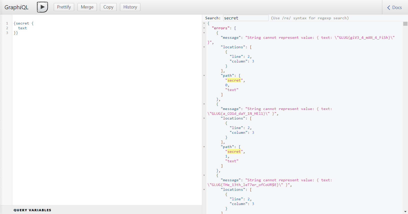Click second error's "line": 2 entry

(x=241, y=128)
